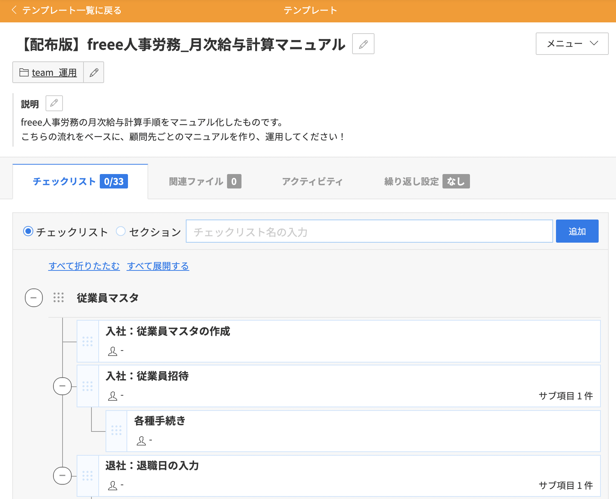The height and width of the screenshot is (499, 616).
Task: Click サブ項目 1 件 on 入社：従業員招待
Action: [566, 396]
